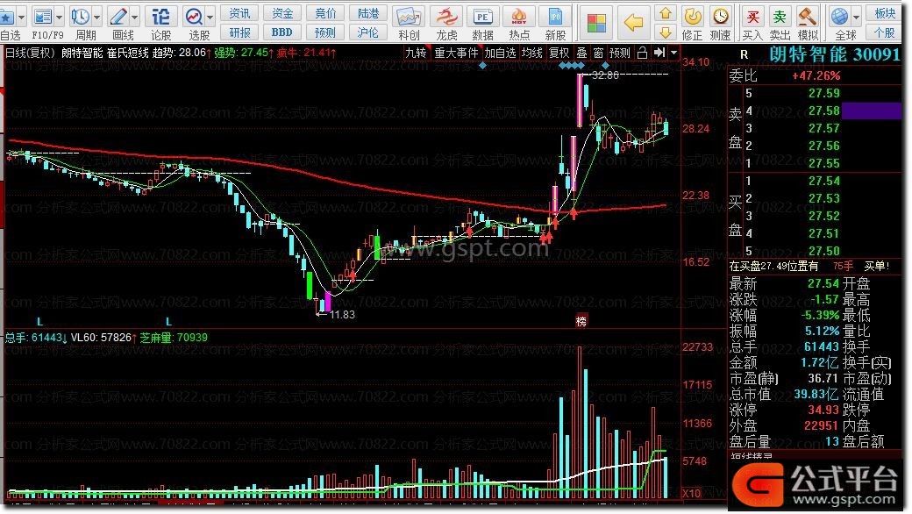Viewport: 912px width, 514px height.
Task: Click the 研报 research report button
Action: [x=239, y=32]
